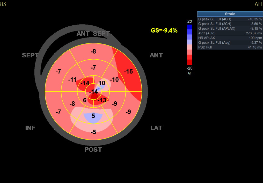Image resolution: width=263 pixels, height=183 pixels.
Task: Select the G peak SL Full (4CH) row
Action: (230, 19)
